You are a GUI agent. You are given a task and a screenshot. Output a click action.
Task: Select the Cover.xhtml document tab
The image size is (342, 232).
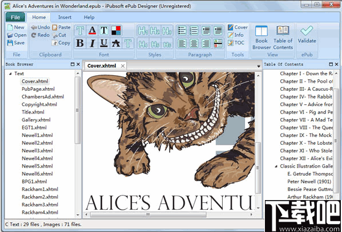(102, 66)
